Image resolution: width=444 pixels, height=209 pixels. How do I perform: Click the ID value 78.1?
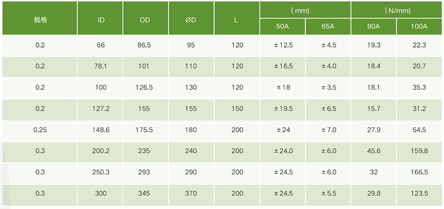tap(100, 66)
